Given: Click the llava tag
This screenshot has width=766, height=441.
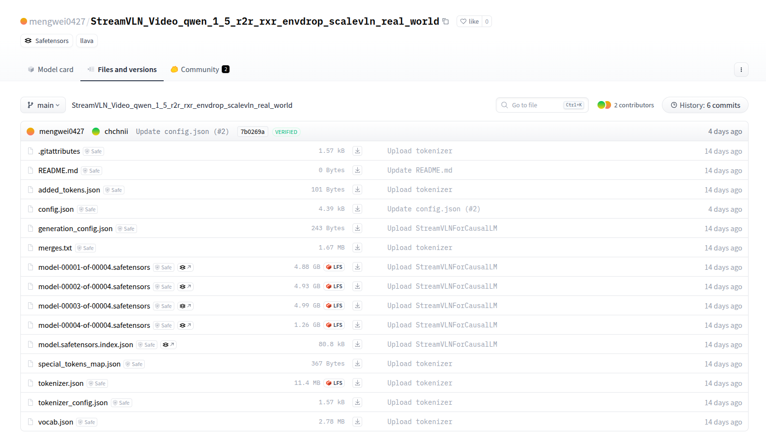Looking at the screenshot, I should [x=87, y=41].
